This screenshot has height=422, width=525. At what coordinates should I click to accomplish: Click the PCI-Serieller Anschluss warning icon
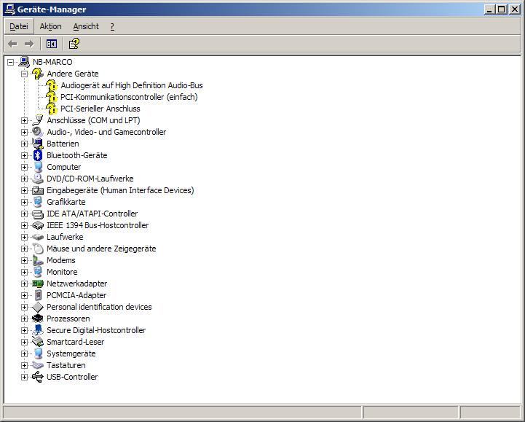point(52,109)
